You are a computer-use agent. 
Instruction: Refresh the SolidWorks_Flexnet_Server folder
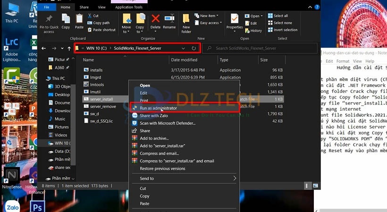[194, 49]
